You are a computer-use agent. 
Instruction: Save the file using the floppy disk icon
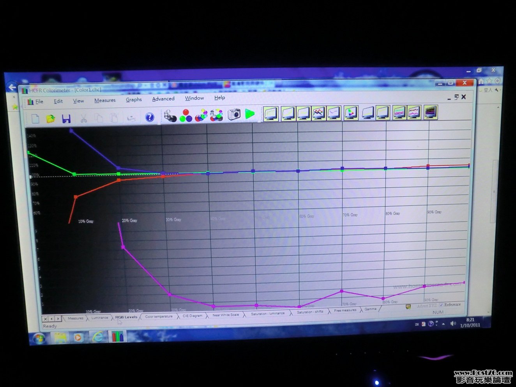point(66,118)
